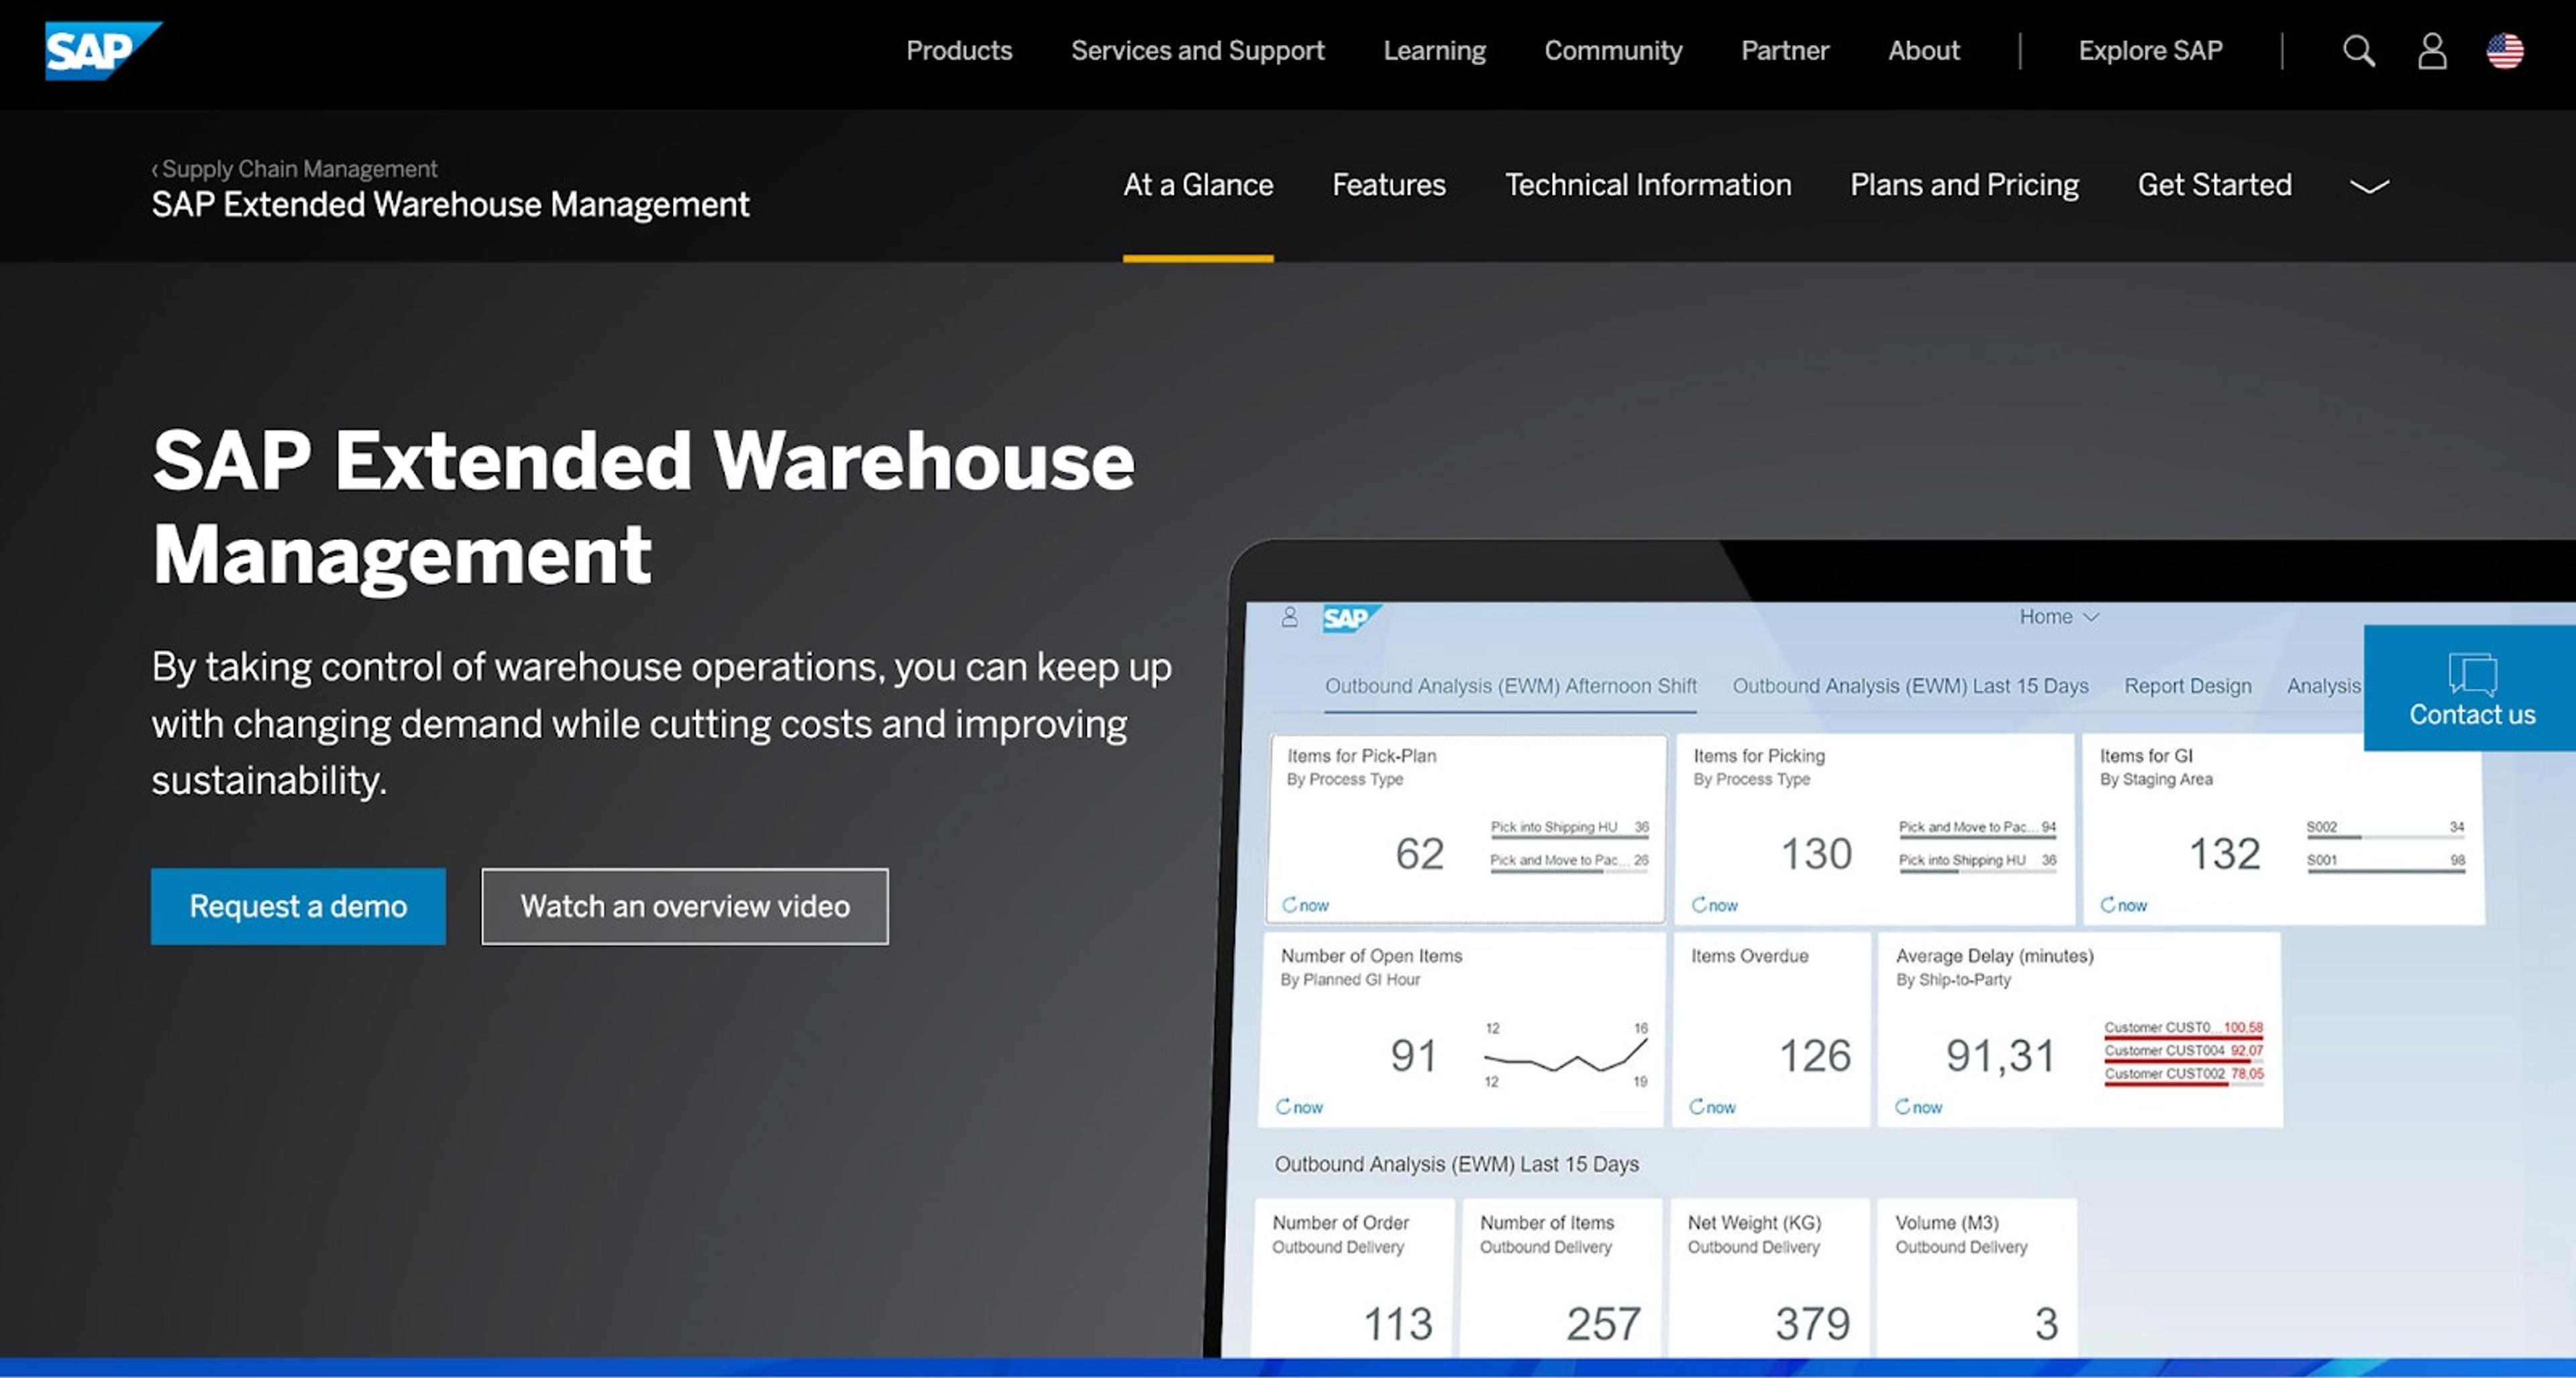Image resolution: width=2576 pixels, height=1378 pixels.
Task: Go back to Supply Chain Management
Action: tap(295, 169)
